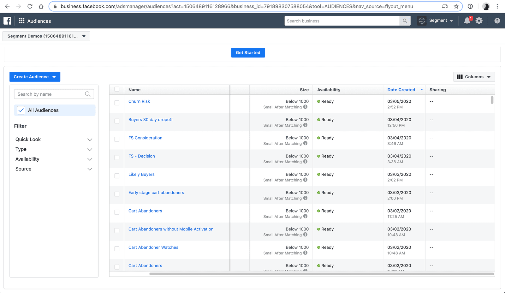
Task: Reload the page with the refresh icon
Action: (x=30, y=6)
